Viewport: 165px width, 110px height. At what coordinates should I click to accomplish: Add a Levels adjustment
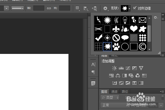[121, 68]
